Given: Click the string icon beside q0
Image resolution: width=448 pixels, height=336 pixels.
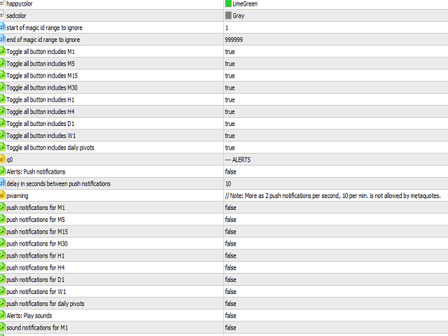Looking at the screenshot, I should 3,160.
